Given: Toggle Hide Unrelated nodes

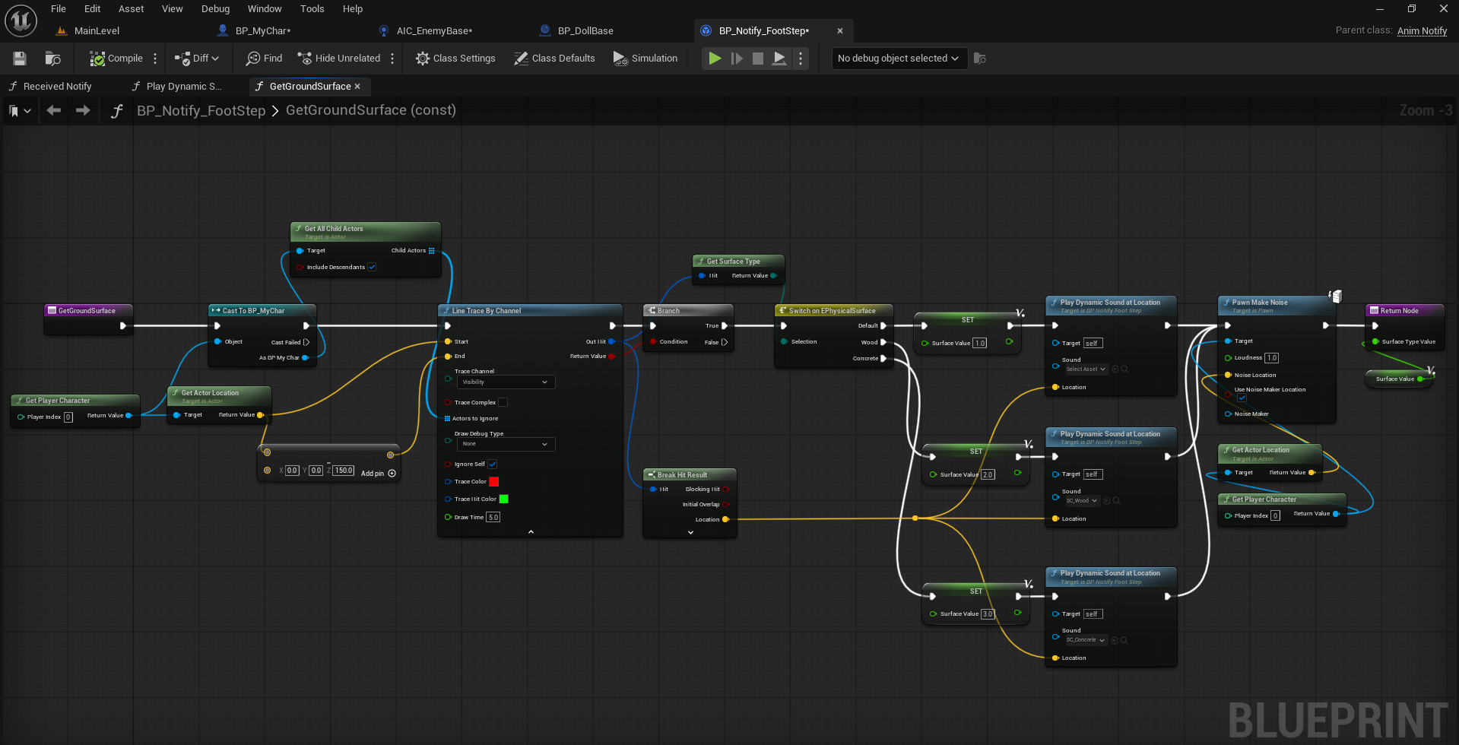Looking at the screenshot, I should (x=339, y=59).
